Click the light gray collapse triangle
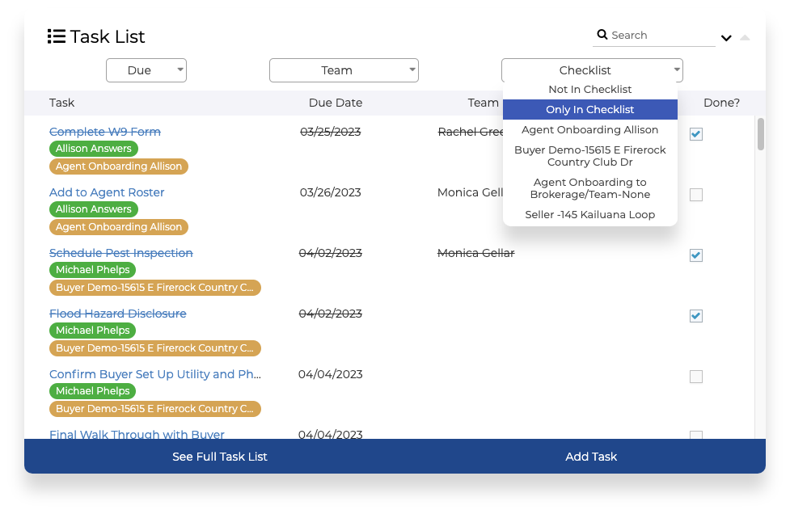Viewport: 790px width, 514px height. tap(745, 37)
